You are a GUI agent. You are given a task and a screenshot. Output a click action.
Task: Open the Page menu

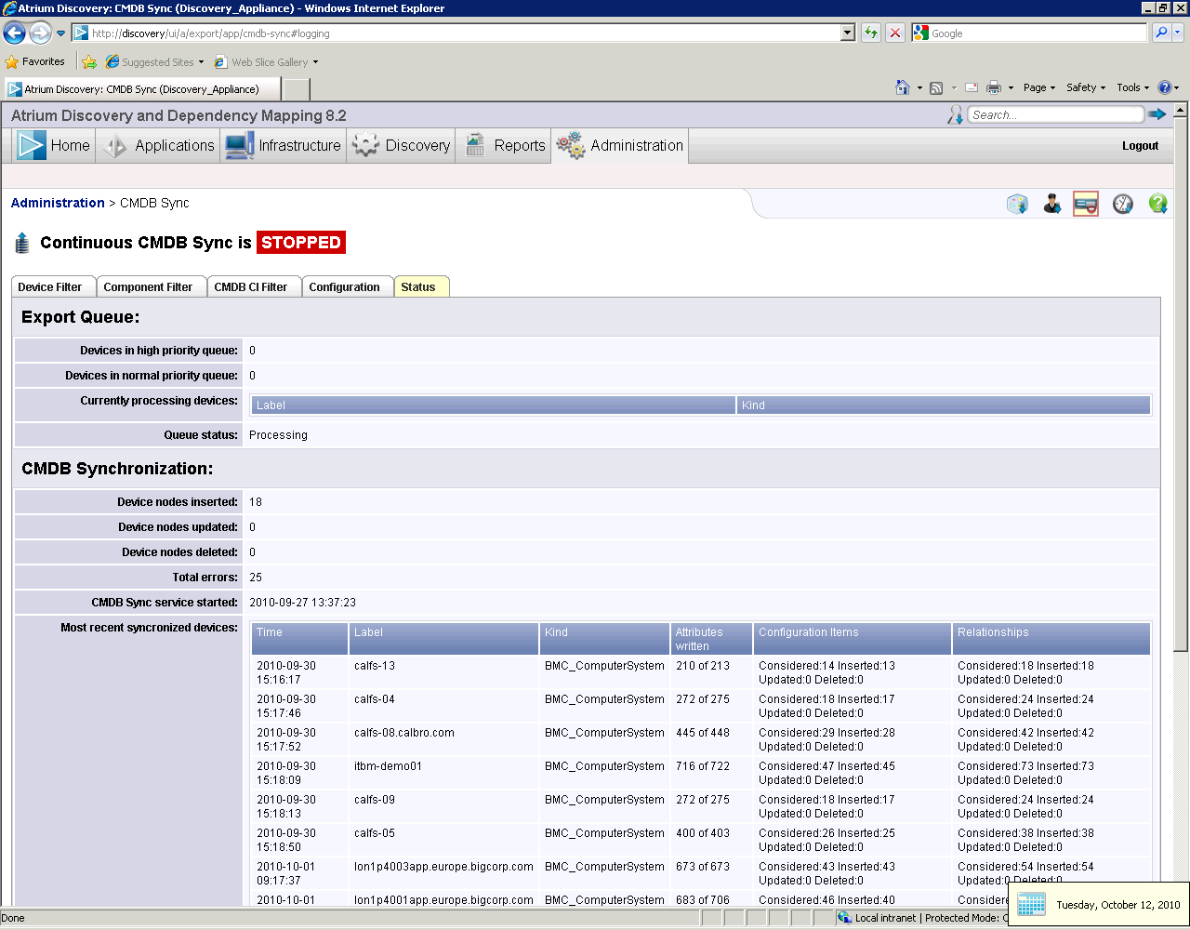coord(1039,87)
